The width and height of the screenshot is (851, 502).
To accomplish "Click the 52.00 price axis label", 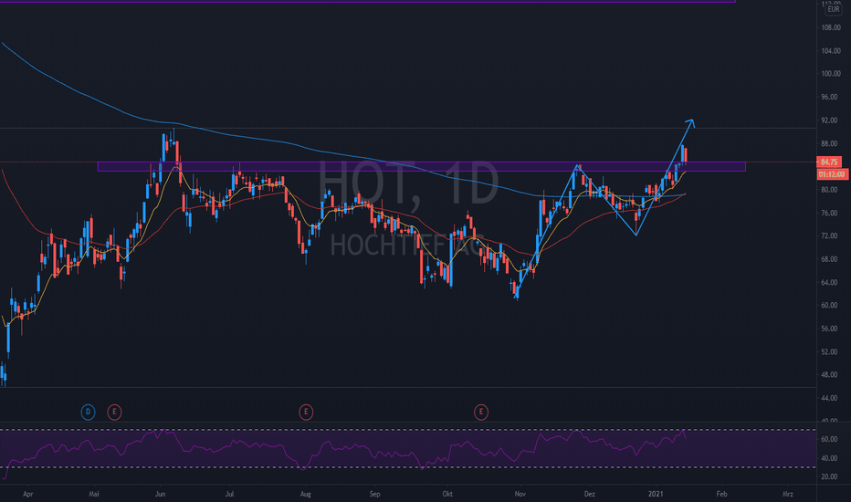I will pyautogui.click(x=829, y=352).
